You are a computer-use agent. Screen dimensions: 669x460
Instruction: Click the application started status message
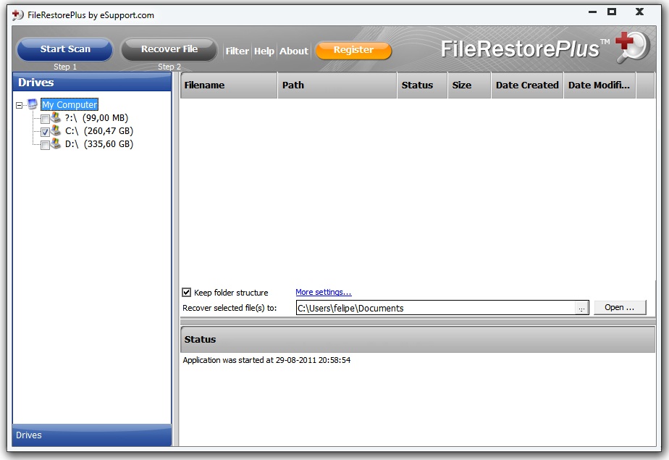click(266, 360)
